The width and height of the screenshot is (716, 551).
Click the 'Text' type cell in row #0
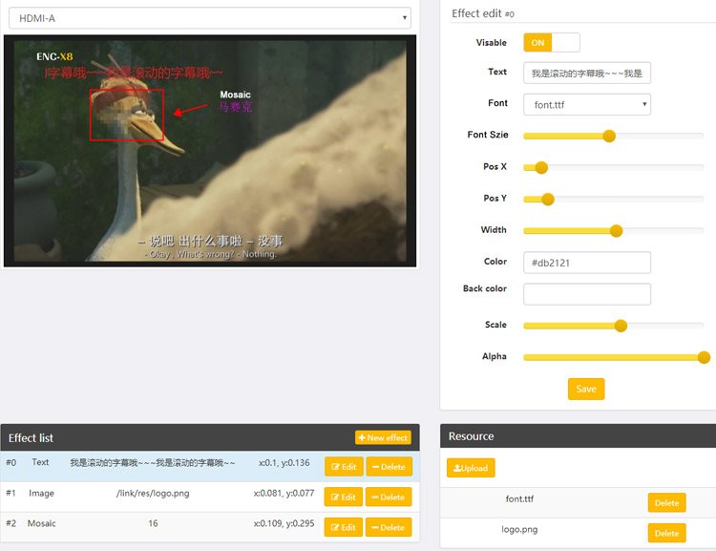[40, 462]
